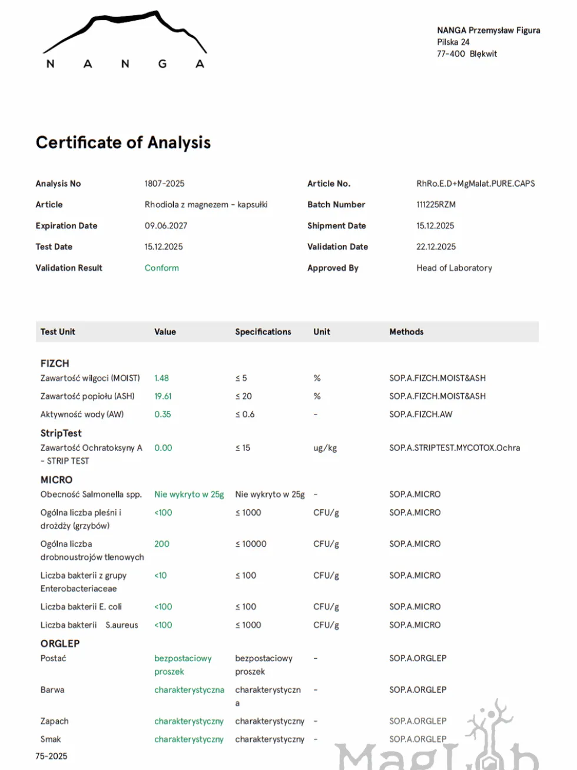This screenshot has width=577, height=770.
Task: Click the 'Barwa' row label
Action: pos(52,690)
